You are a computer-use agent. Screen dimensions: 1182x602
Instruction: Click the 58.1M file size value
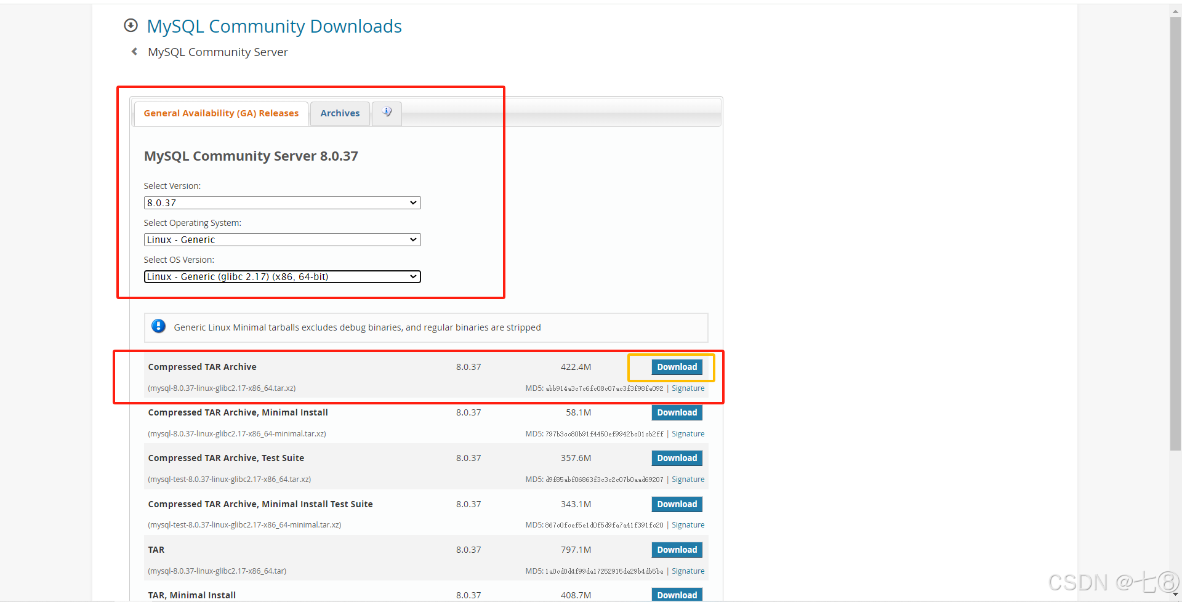tap(579, 412)
